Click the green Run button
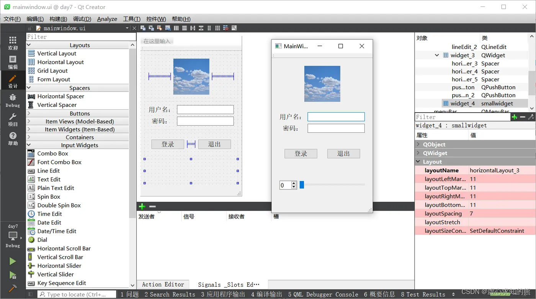 coord(13,261)
